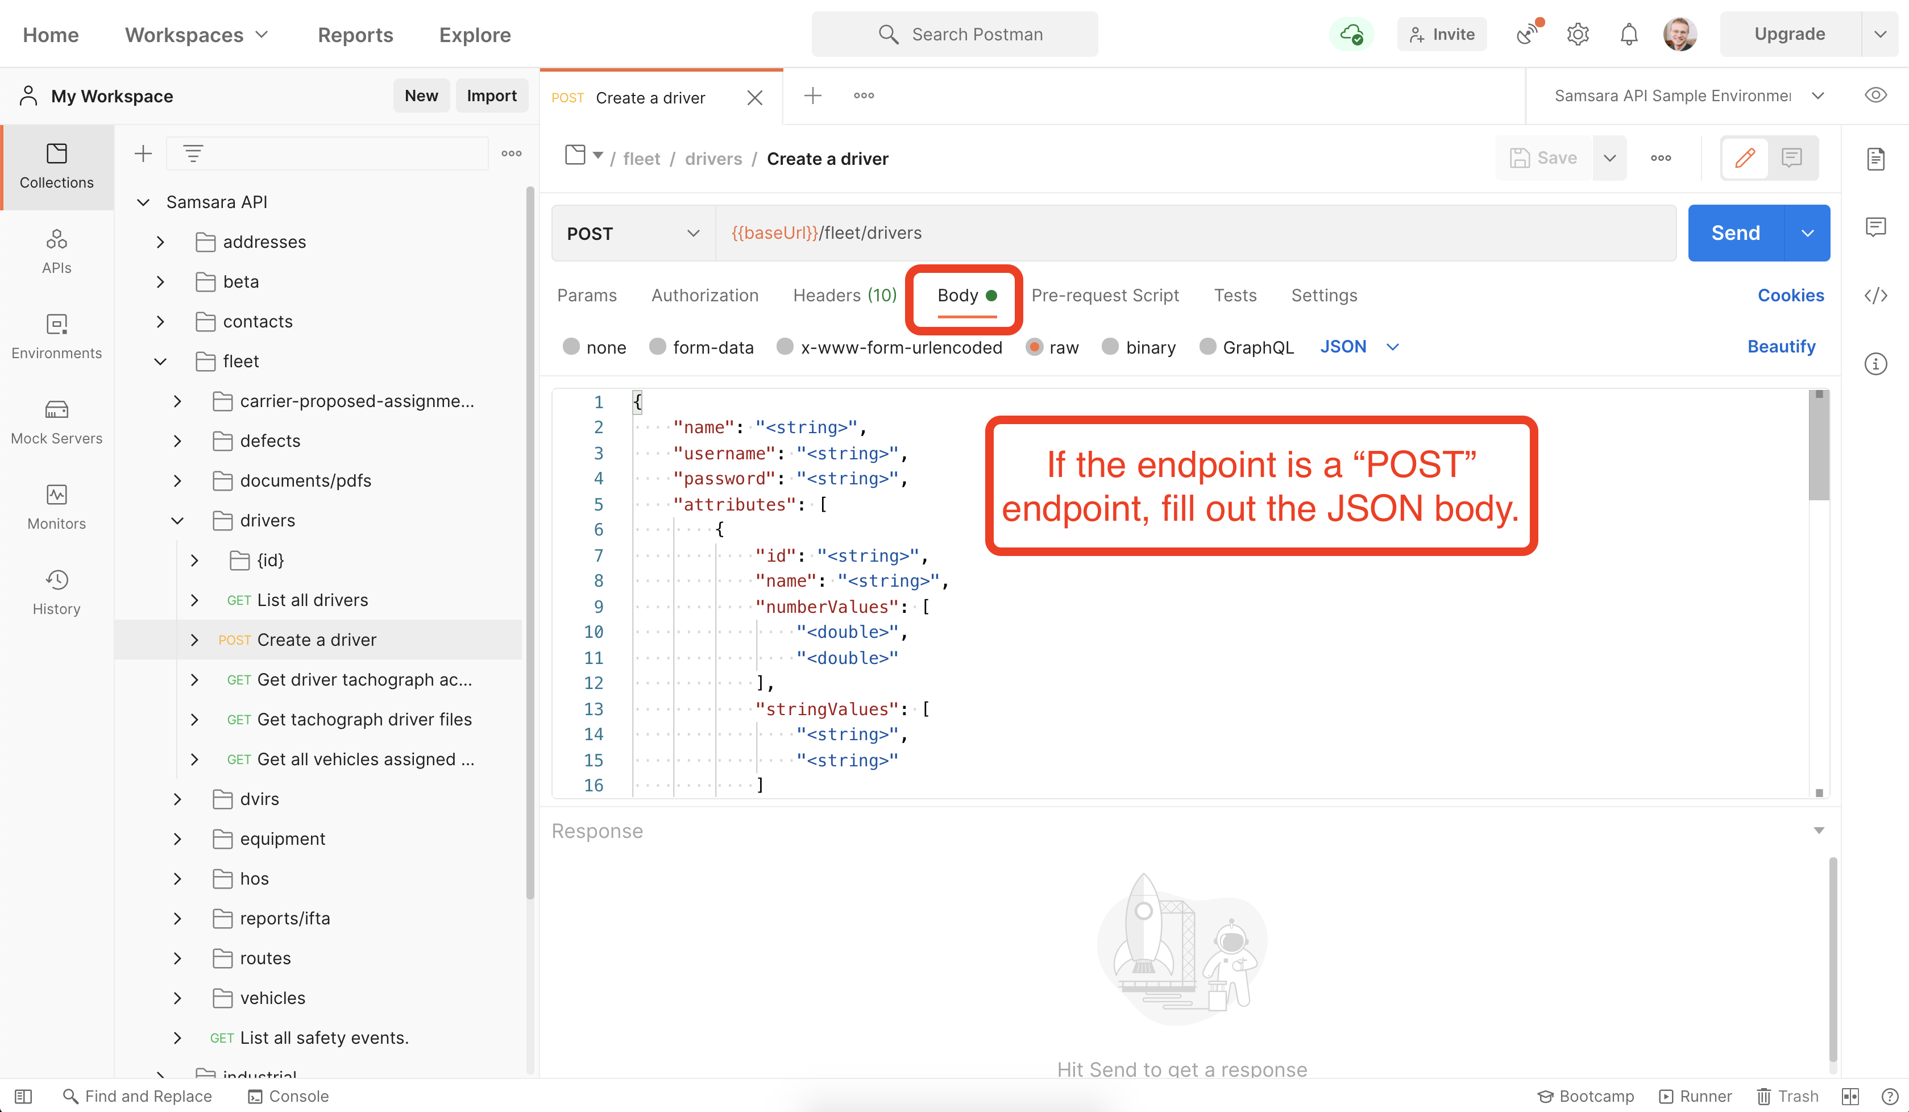Open the Mock Servers sidebar icon
Viewport: 1909px width, 1112px height.
(57, 421)
